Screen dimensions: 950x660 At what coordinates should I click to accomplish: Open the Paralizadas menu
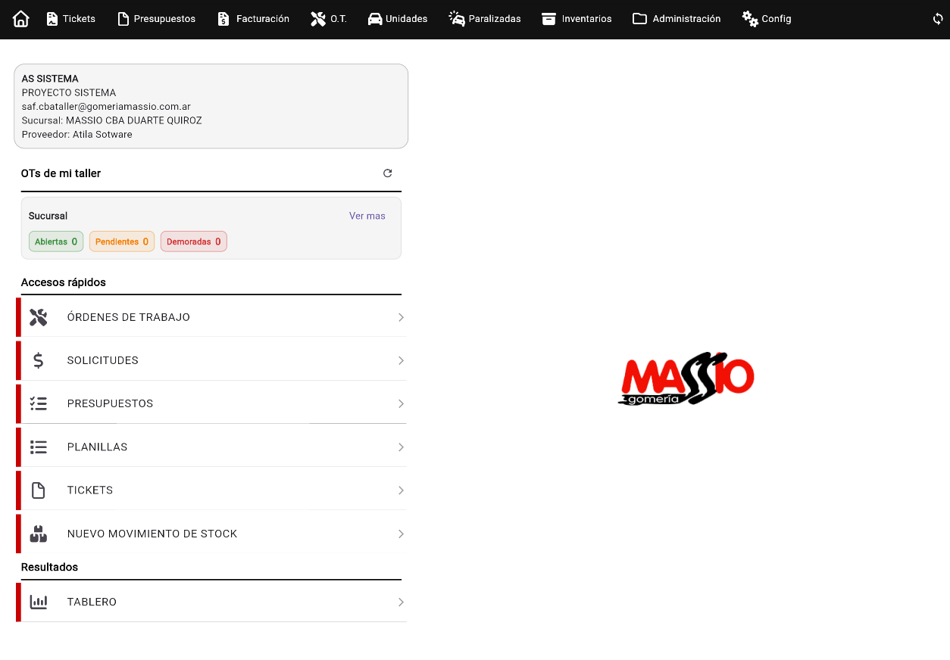click(485, 19)
